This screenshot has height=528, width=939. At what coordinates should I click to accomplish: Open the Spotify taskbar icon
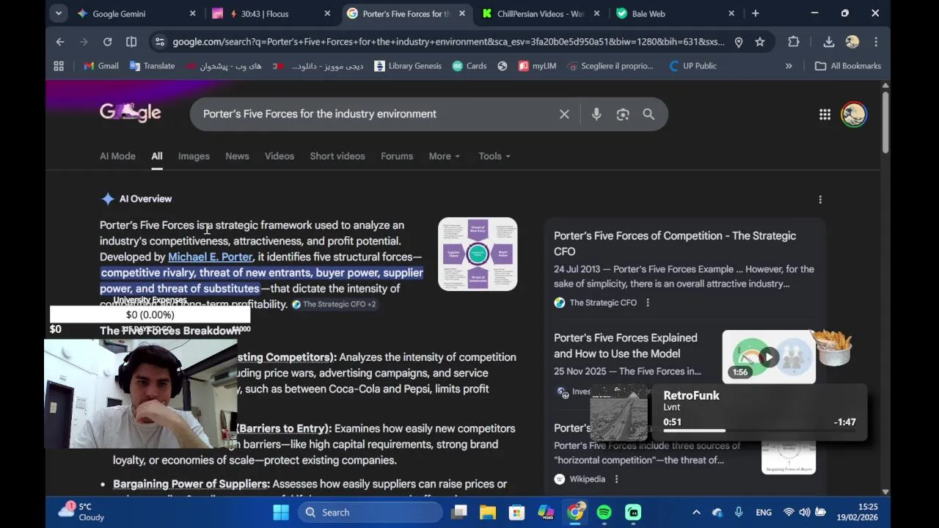tap(604, 513)
